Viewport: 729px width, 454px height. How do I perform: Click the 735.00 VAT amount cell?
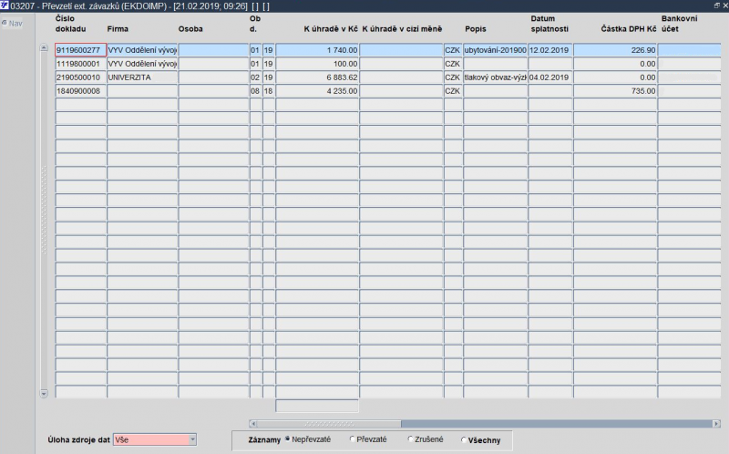point(615,90)
